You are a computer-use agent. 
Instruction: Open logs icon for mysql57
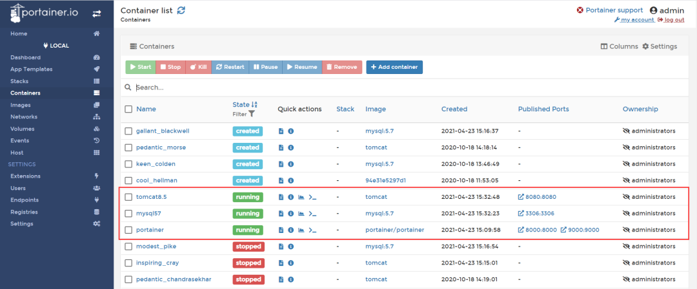[281, 214]
